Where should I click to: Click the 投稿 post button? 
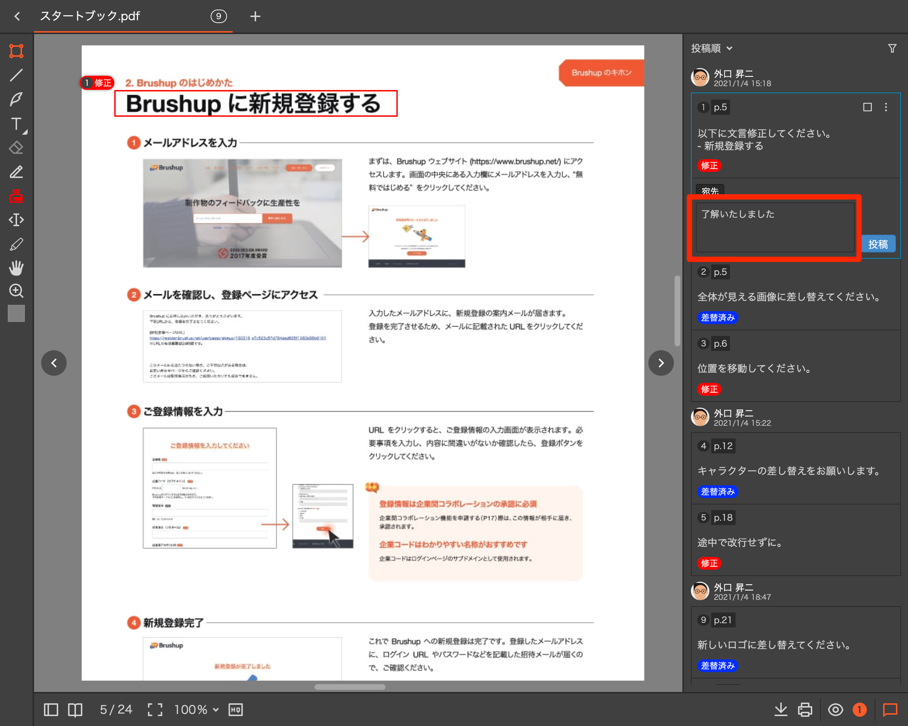pos(878,244)
